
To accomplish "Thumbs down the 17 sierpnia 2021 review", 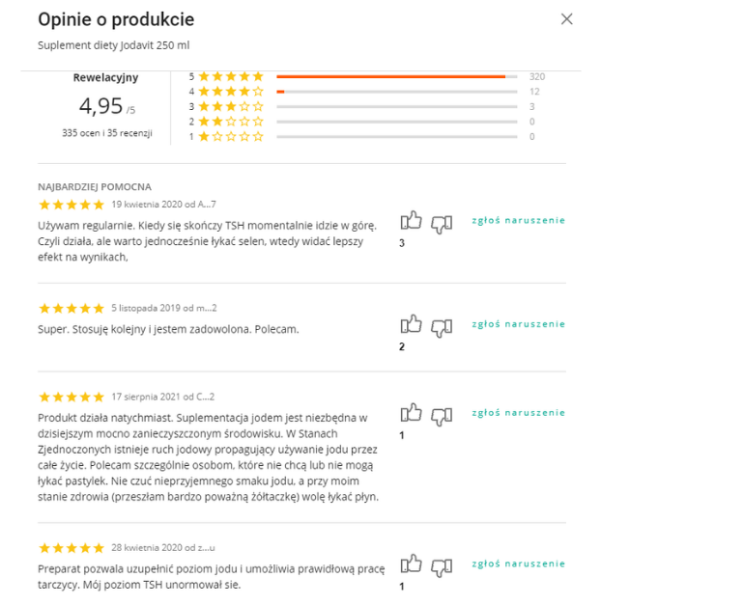I will [442, 417].
